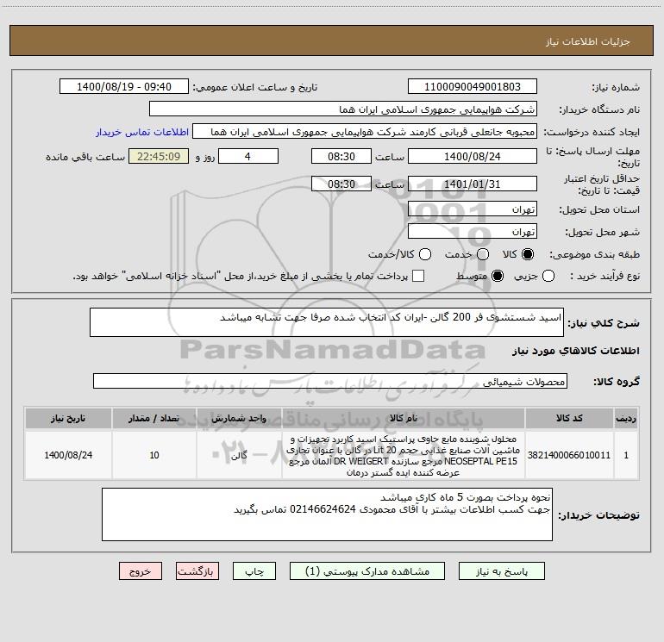Click the goods group field محصولات شیمیائی

[x=330, y=381]
